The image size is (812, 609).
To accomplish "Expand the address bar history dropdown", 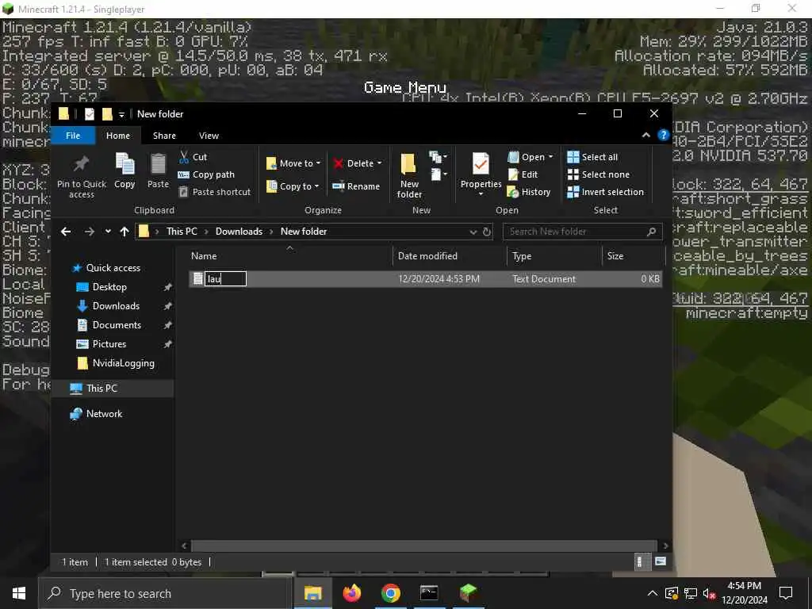I will [x=473, y=232].
